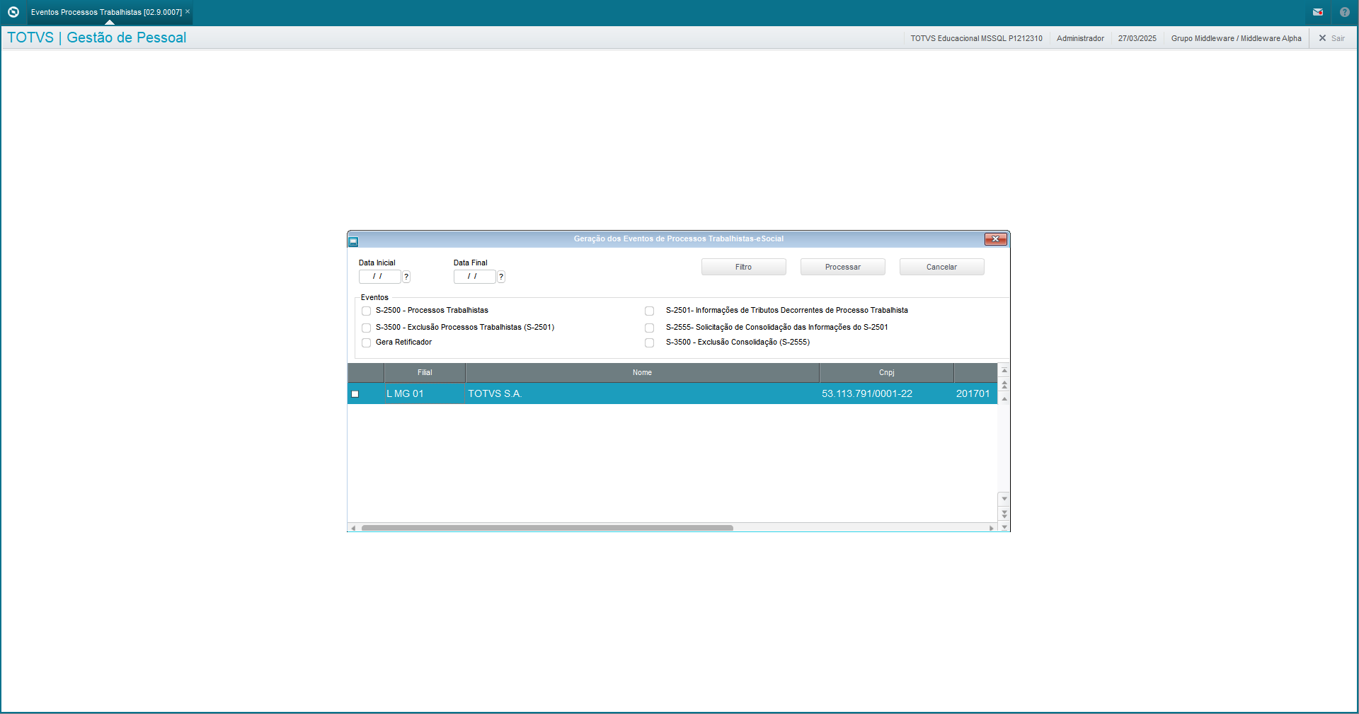The height and width of the screenshot is (714, 1359).
Task: Click the horizontal scrollbar left arrow
Action: pos(353,528)
